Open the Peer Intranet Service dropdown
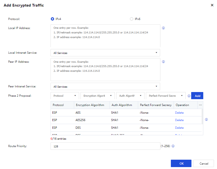The width and height of the screenshot is (217, 169). tap(105, 87)
